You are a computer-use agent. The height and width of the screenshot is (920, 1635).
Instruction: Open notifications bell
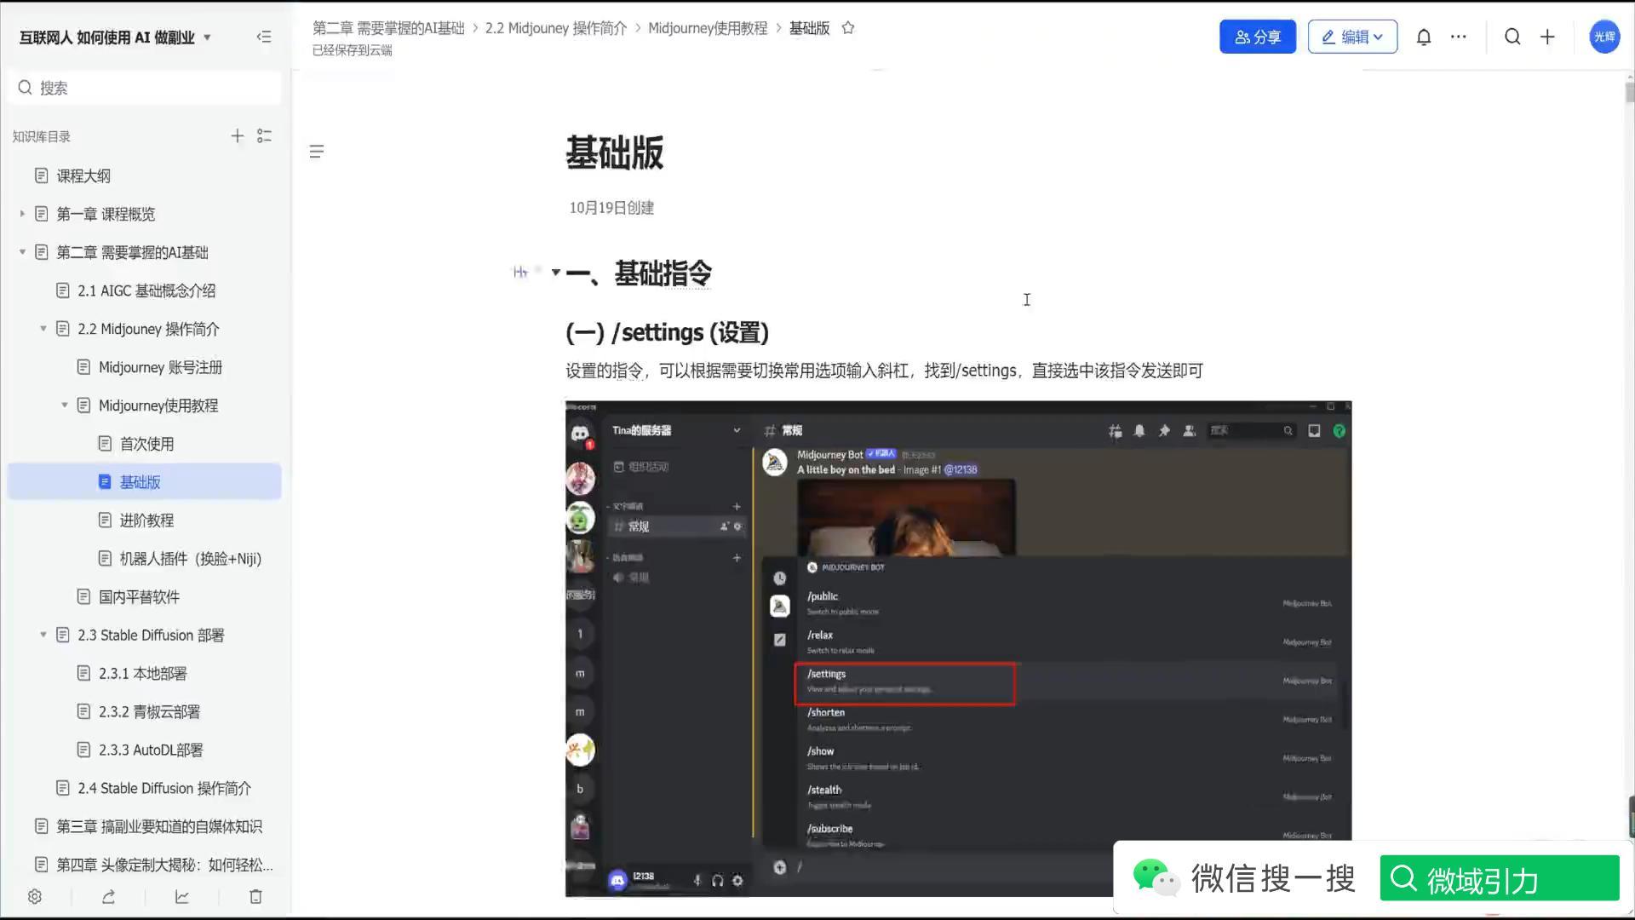(x=1424, y=37)
